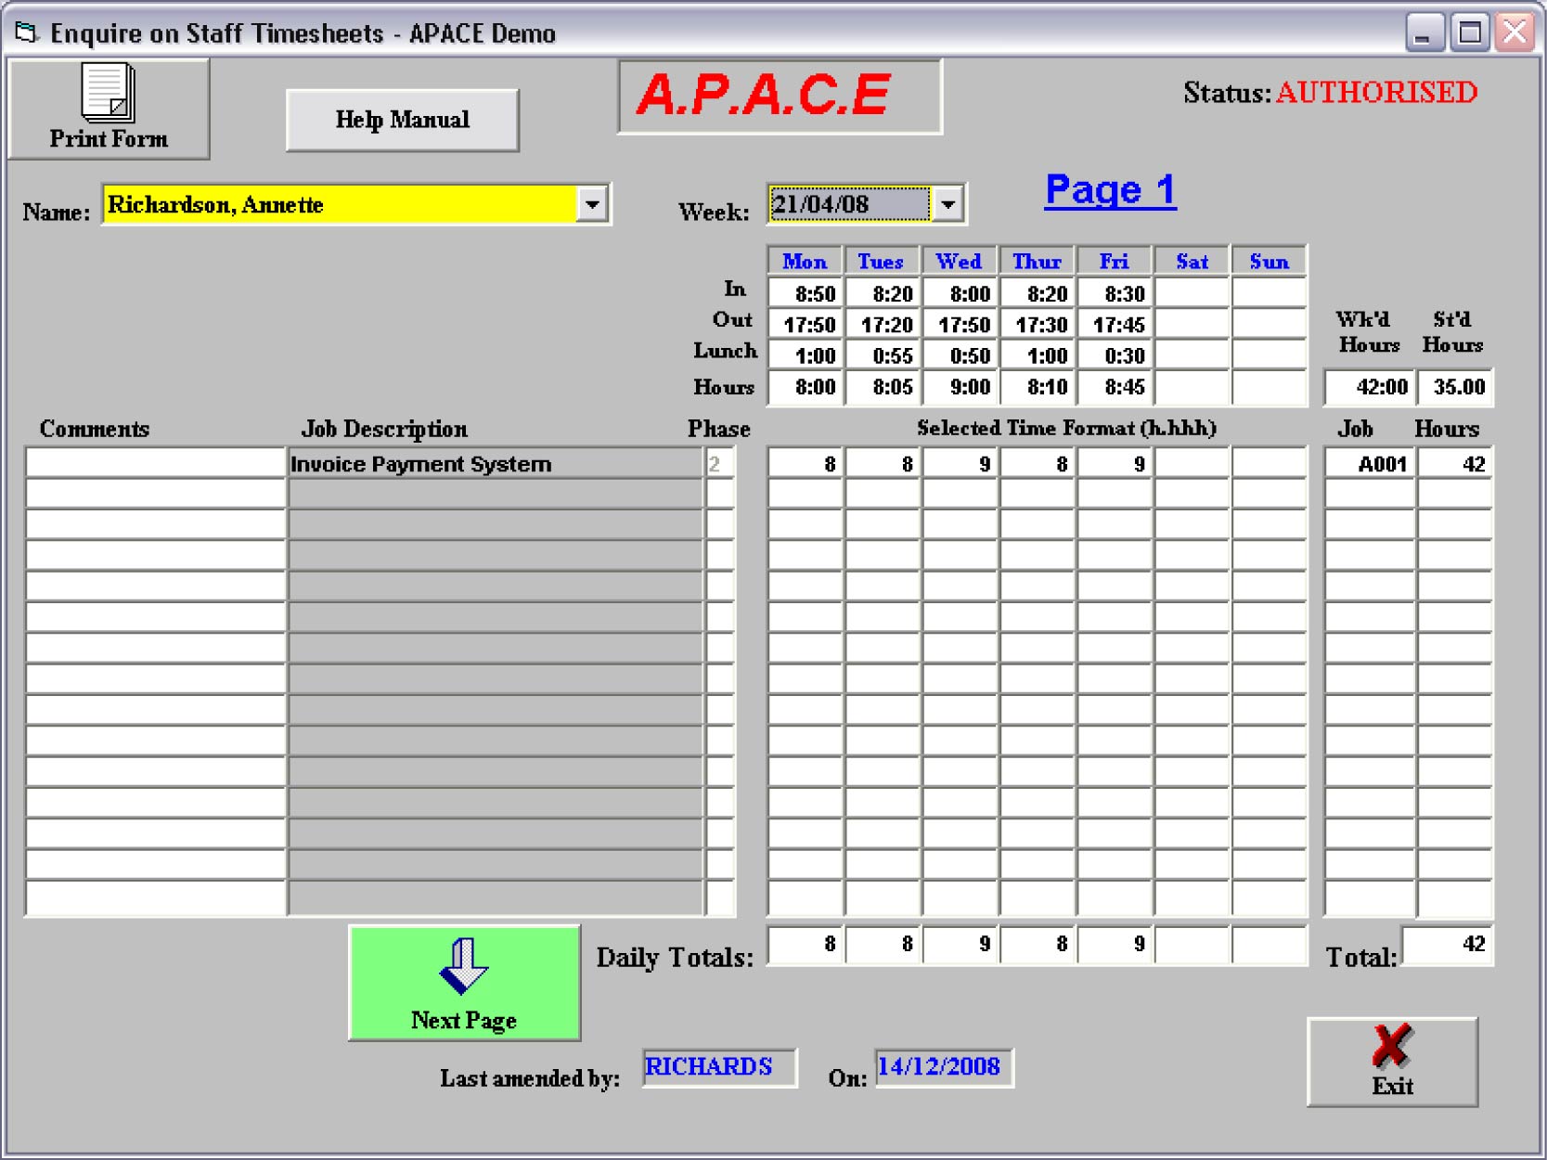Minimize the Enquire on Staff Timesheets window
This screenshot has height=1160, width=1547.
click(1424, 33)
